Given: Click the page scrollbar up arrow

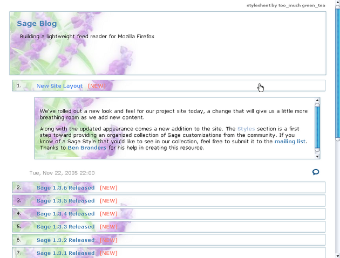Looking at the screenshot, I should 338,2.
